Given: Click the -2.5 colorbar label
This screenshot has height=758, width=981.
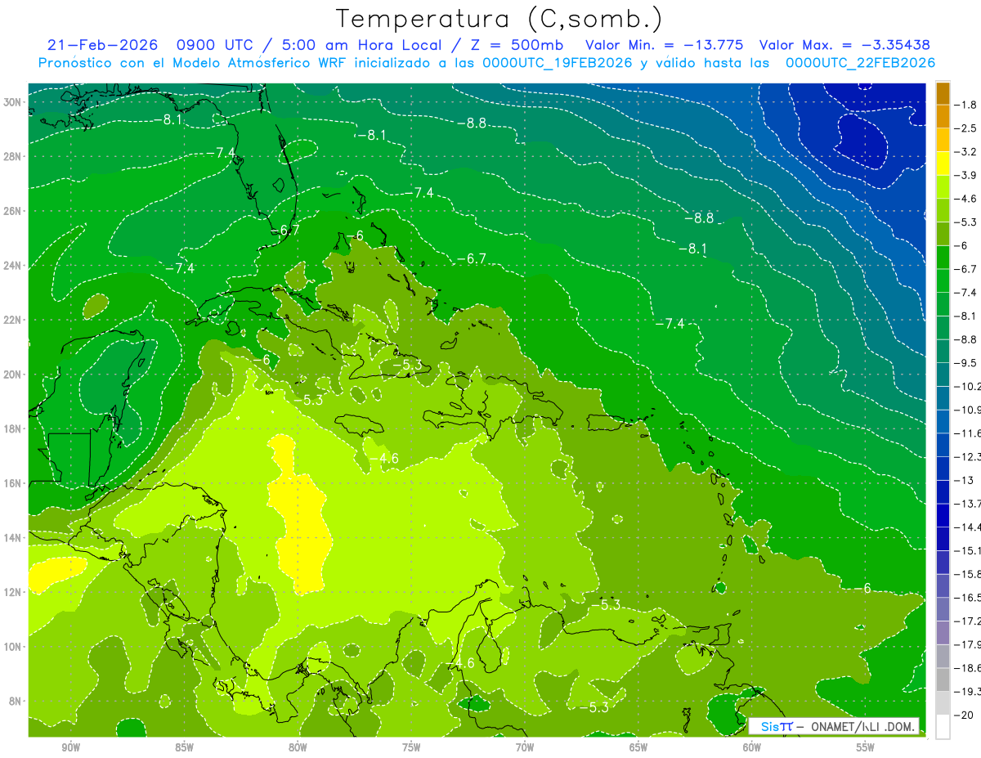Looking at the screenshot, I should 965,128.
